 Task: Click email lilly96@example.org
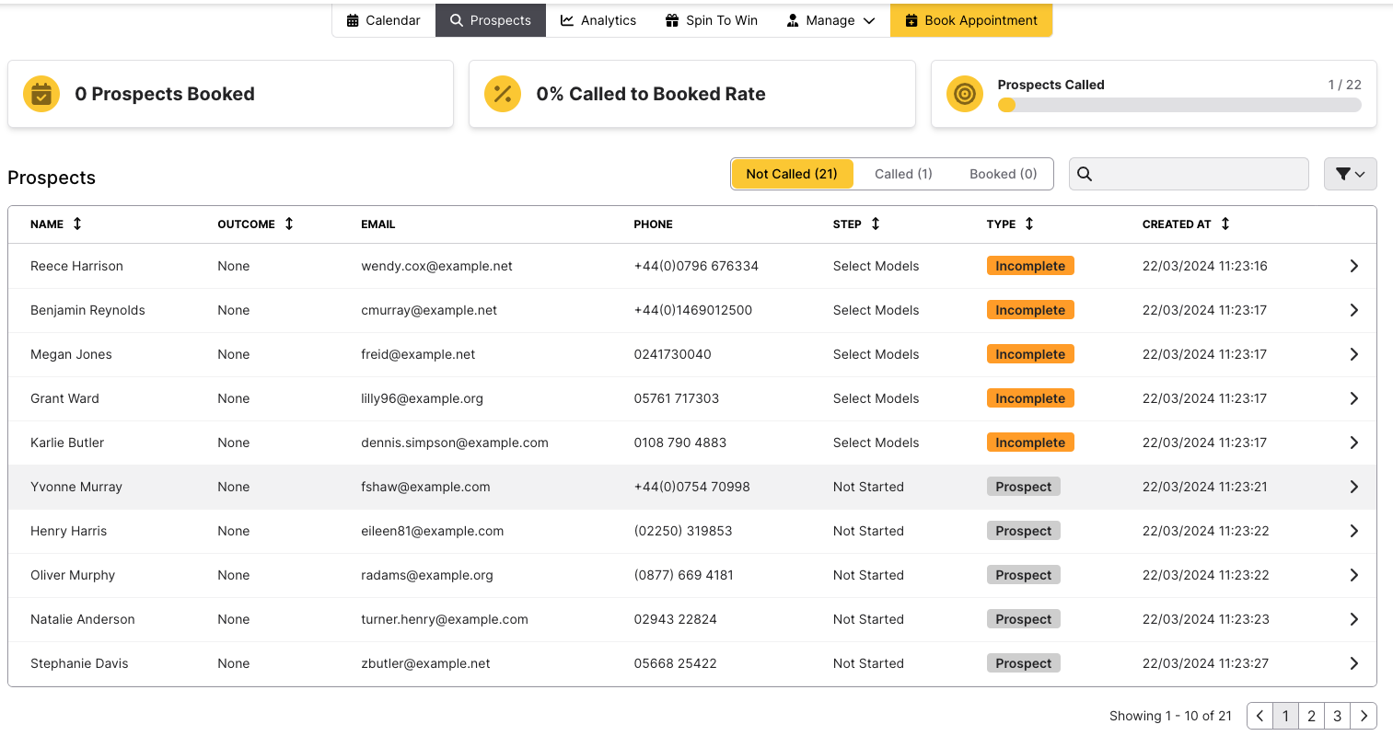point(422,398)
